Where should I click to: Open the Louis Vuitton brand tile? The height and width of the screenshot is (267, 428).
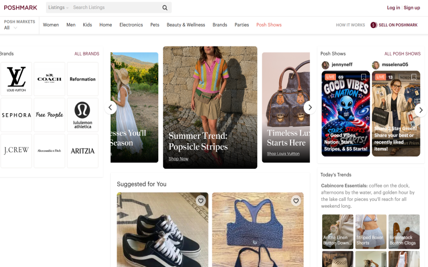tap(17, 79)
